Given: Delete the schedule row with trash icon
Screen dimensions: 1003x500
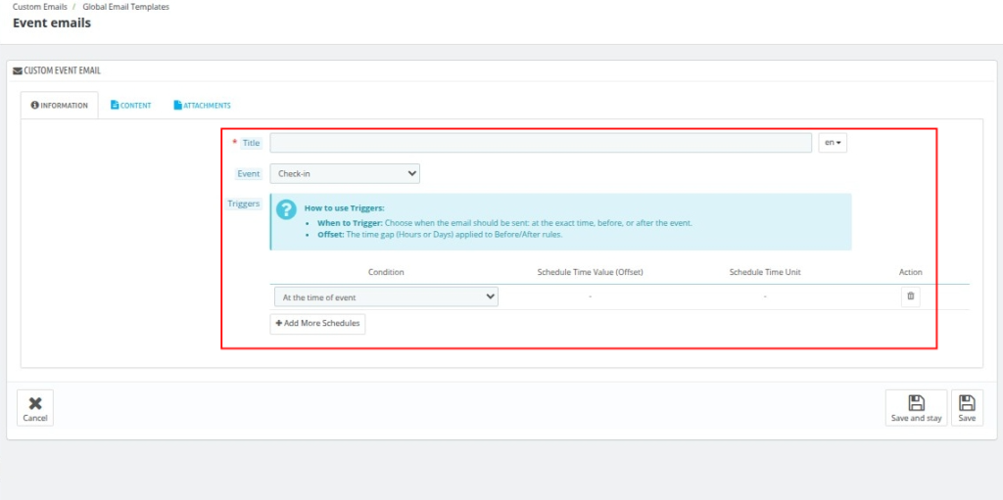Looking at the screenshot, I should pos(910,295).
